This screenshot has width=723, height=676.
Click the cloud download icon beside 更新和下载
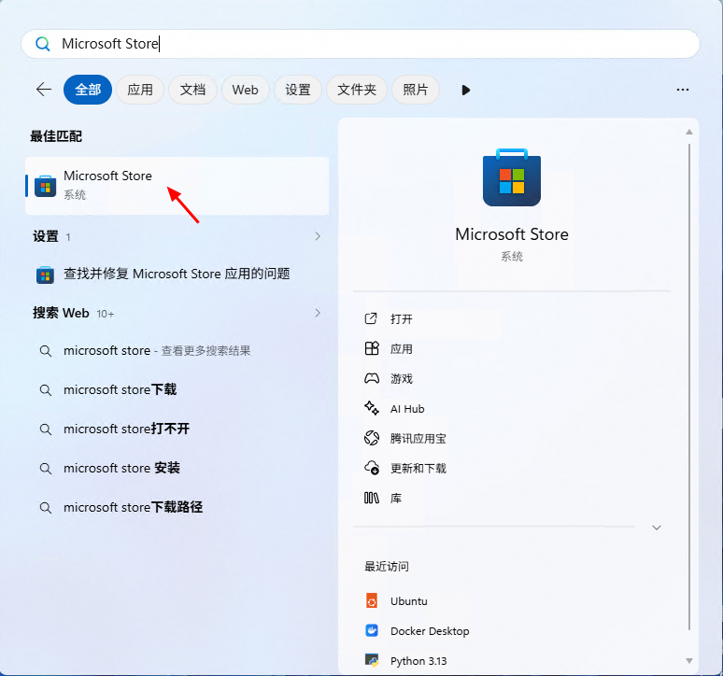(x=372, y=468)
